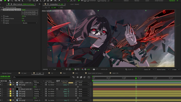The image size is (181, 102).
Task: Select the Eraser tool
Action: (51, 1)
